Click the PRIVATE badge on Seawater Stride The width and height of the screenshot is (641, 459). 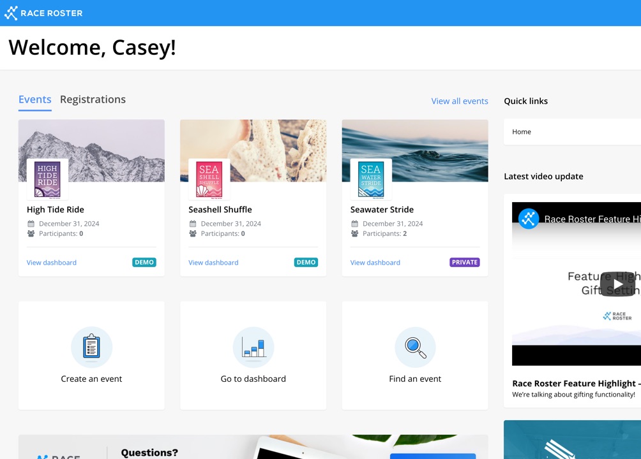click(x=464, y=262)
